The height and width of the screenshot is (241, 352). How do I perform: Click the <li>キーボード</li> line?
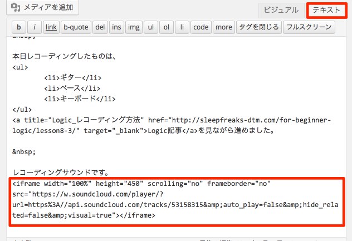pyautogui.click(x=80, y=99)
